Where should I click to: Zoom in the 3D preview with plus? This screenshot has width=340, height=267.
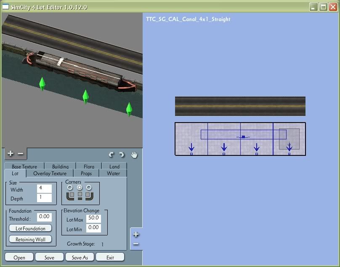pyautogui.click(x=10, y=153)
